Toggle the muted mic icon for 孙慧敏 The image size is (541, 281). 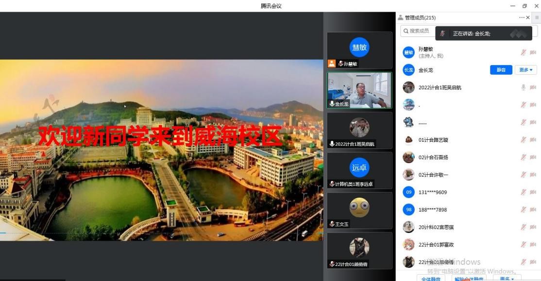(x=524, y=52)
